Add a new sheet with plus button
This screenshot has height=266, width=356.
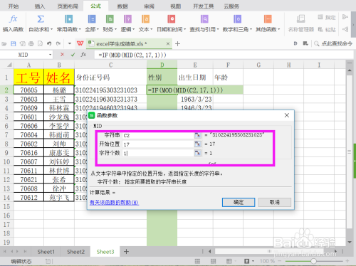(126, 252)
